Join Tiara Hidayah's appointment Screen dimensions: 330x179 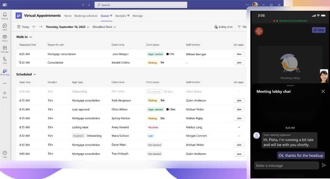click(239, 154)
